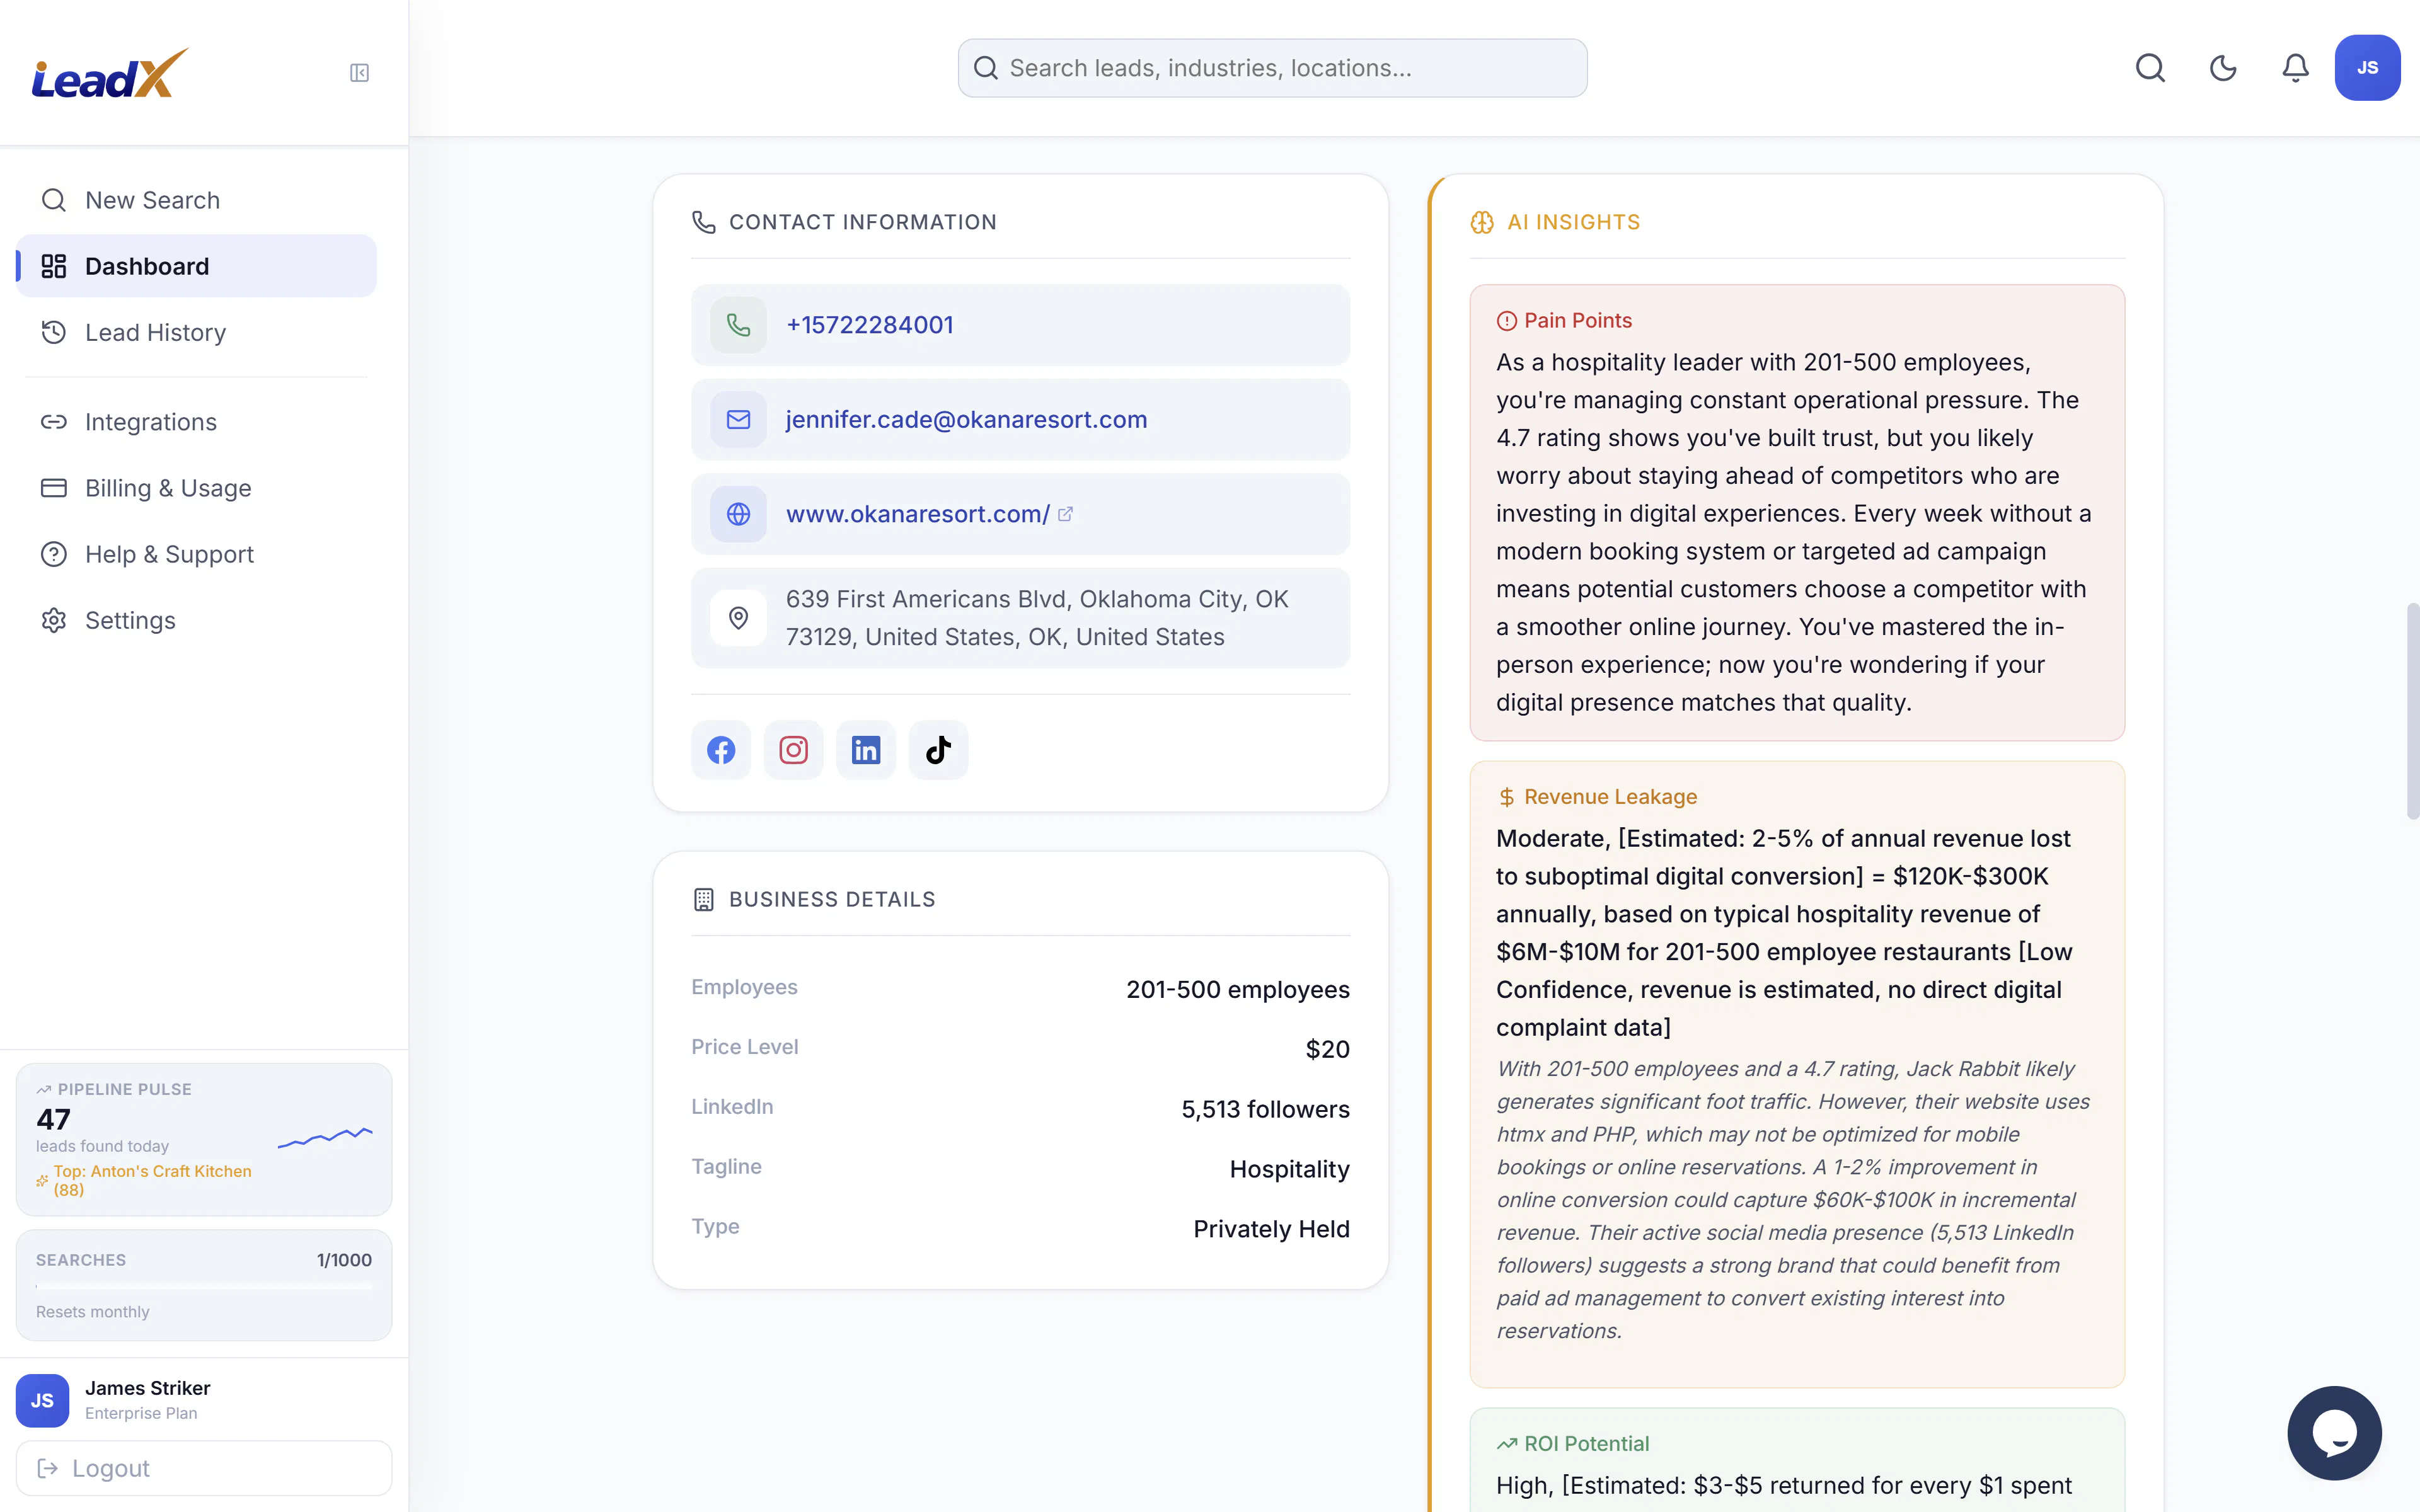Open Integrations menu item
Image resolution: width=2420 pixels, height=1512 pixels.
pos(196,422)
